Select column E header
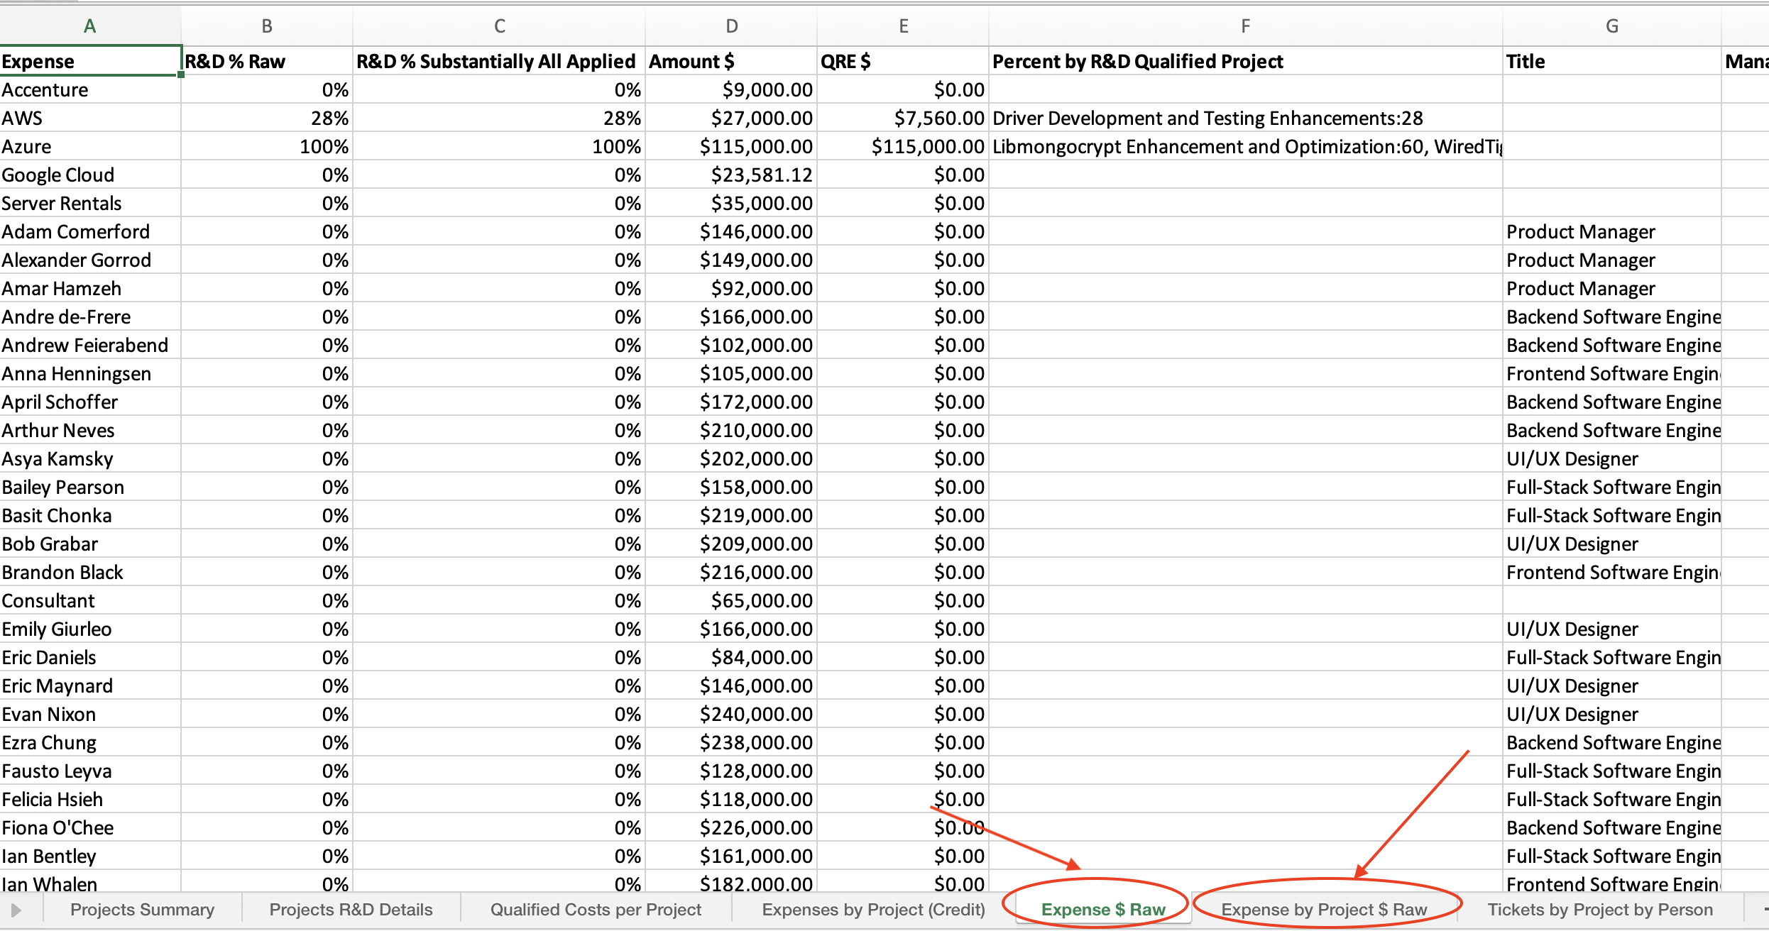1769x931 pixels. tap(903, 26)
